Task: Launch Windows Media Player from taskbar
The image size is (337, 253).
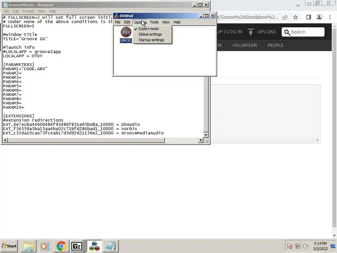Action: pyautogui.click(x=45, y=246)
